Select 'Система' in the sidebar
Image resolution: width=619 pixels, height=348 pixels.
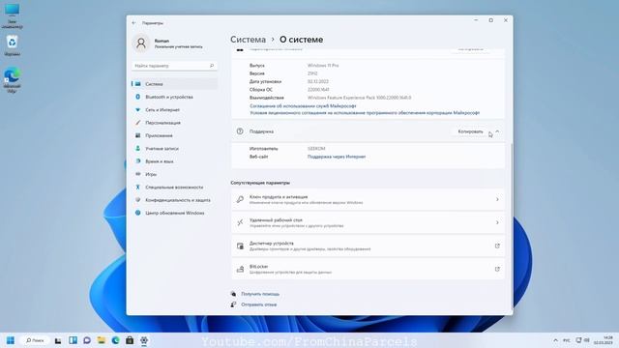[174, 84]
